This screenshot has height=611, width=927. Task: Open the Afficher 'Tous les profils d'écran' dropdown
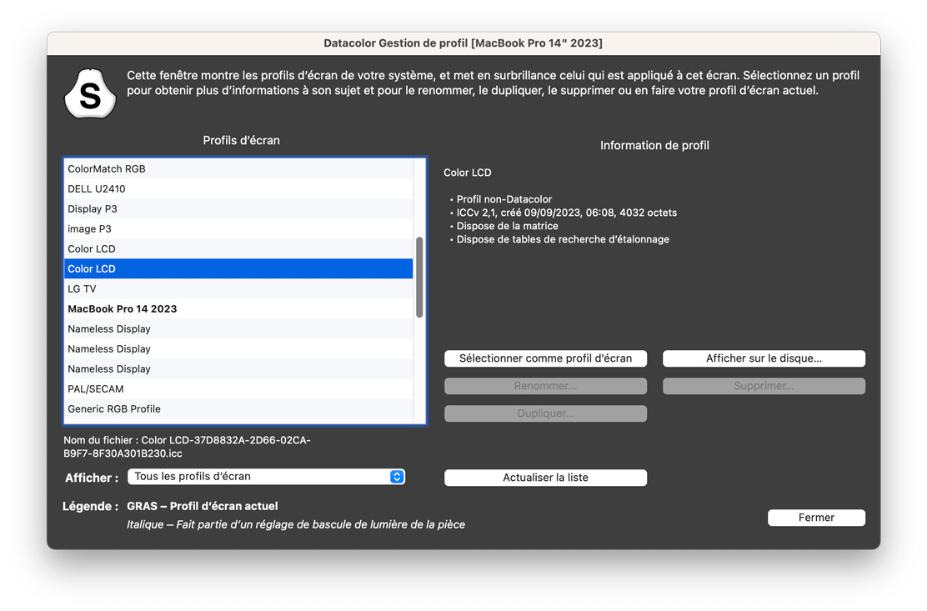point(266,477)
